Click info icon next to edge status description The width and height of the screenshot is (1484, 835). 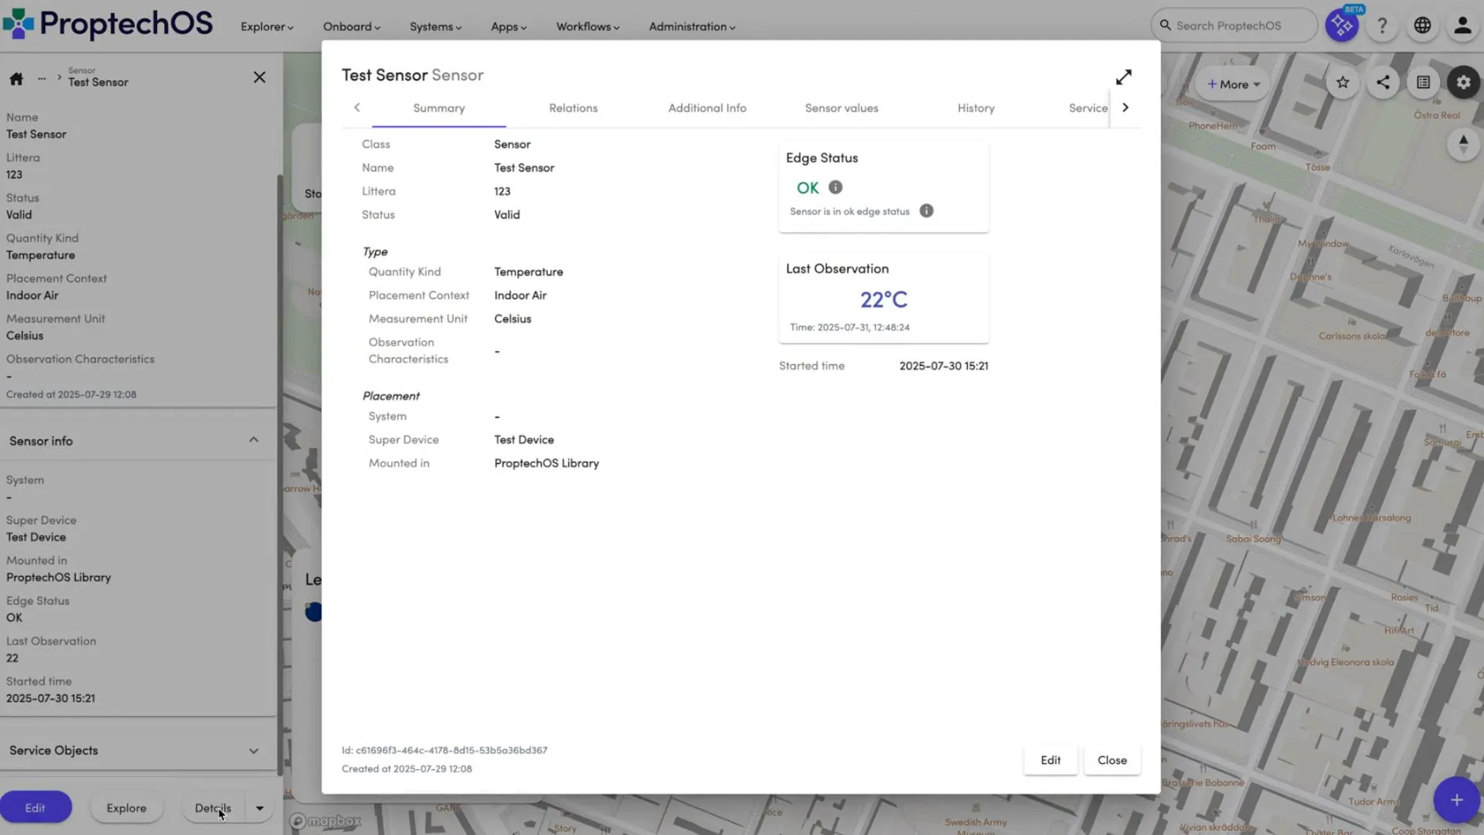click(x=926, y=211)
